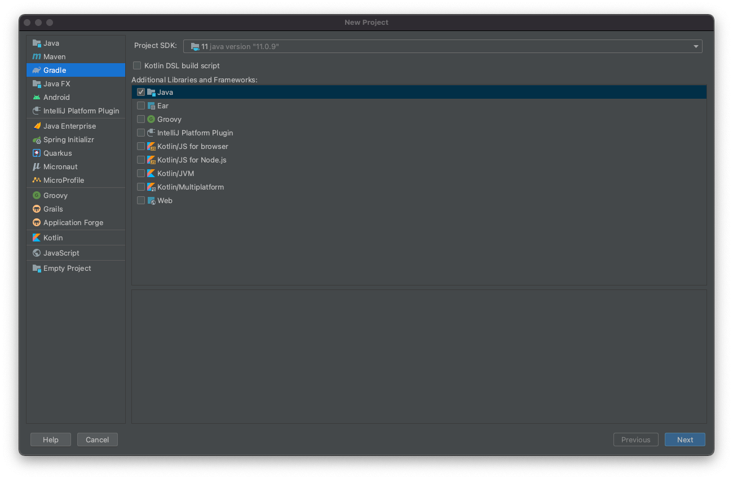Select Micronaut in the project list
This screenshot has height=479, width=733.
tap(76, 166)
